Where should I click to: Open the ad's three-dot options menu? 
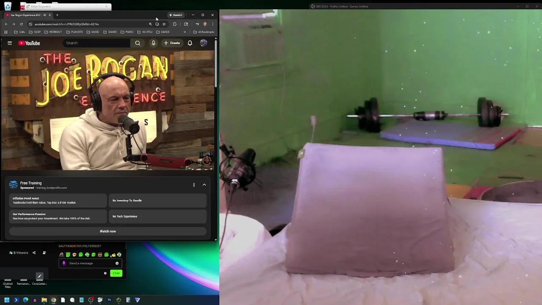pos(194,185)
